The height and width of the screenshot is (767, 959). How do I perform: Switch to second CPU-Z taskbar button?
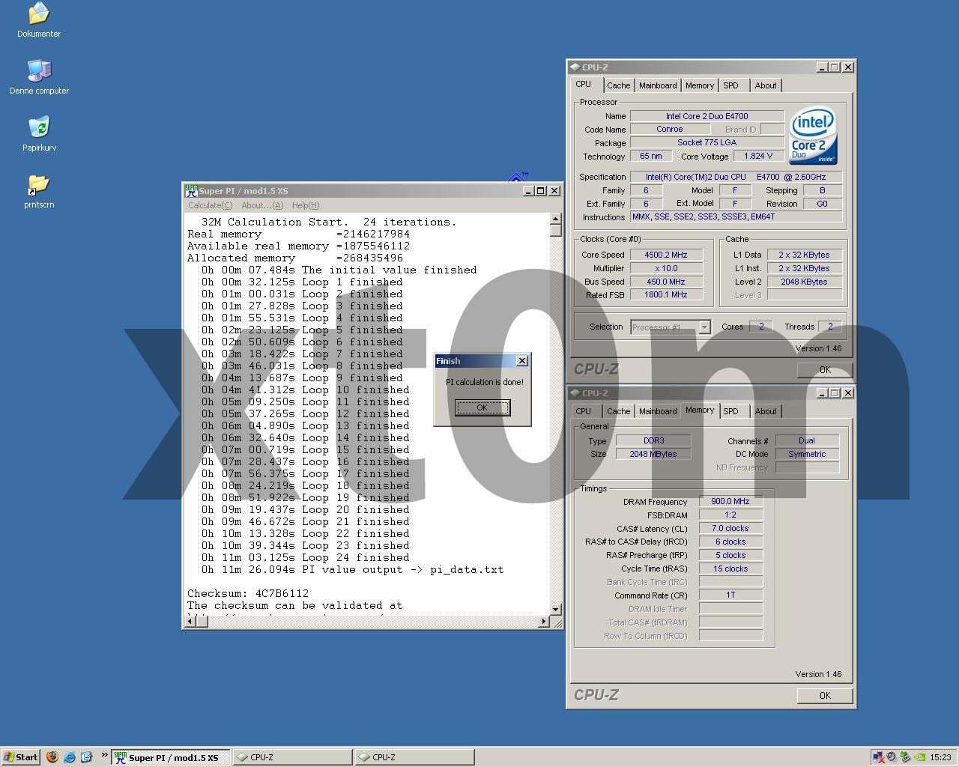(414, 757)
